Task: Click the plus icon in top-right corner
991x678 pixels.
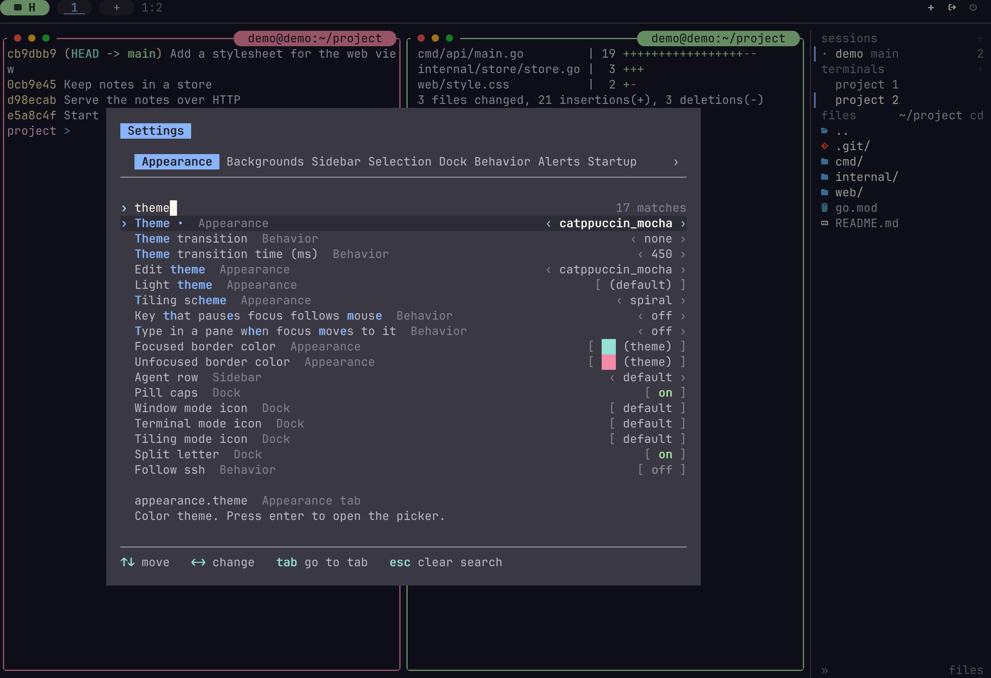Action: pyautogui.click(x=931, y=7)
